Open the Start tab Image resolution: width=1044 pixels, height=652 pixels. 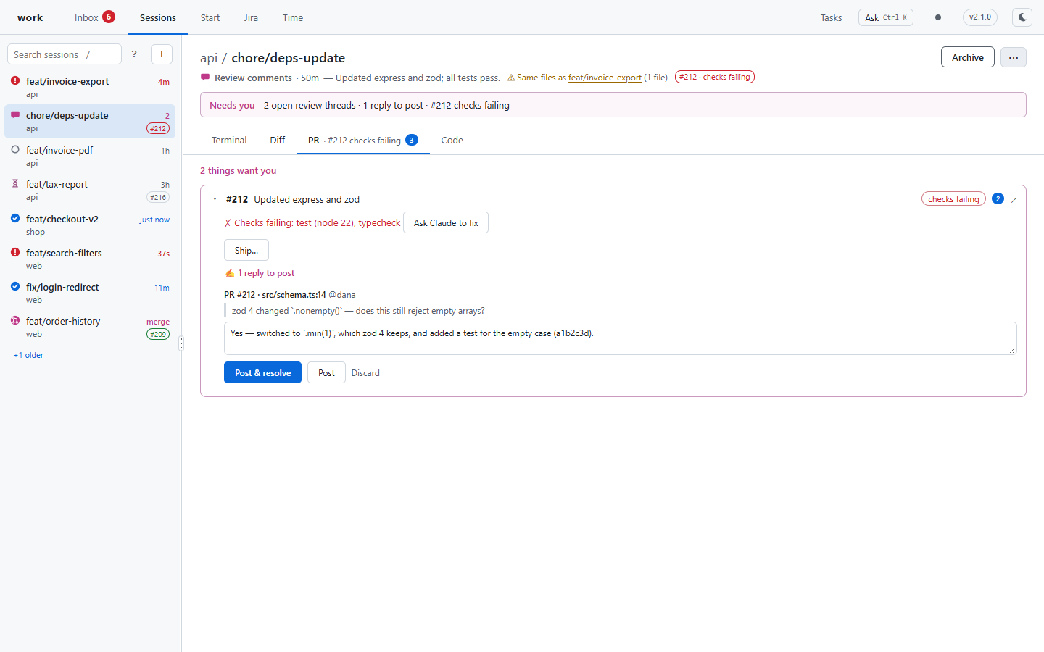coord(210,17)
